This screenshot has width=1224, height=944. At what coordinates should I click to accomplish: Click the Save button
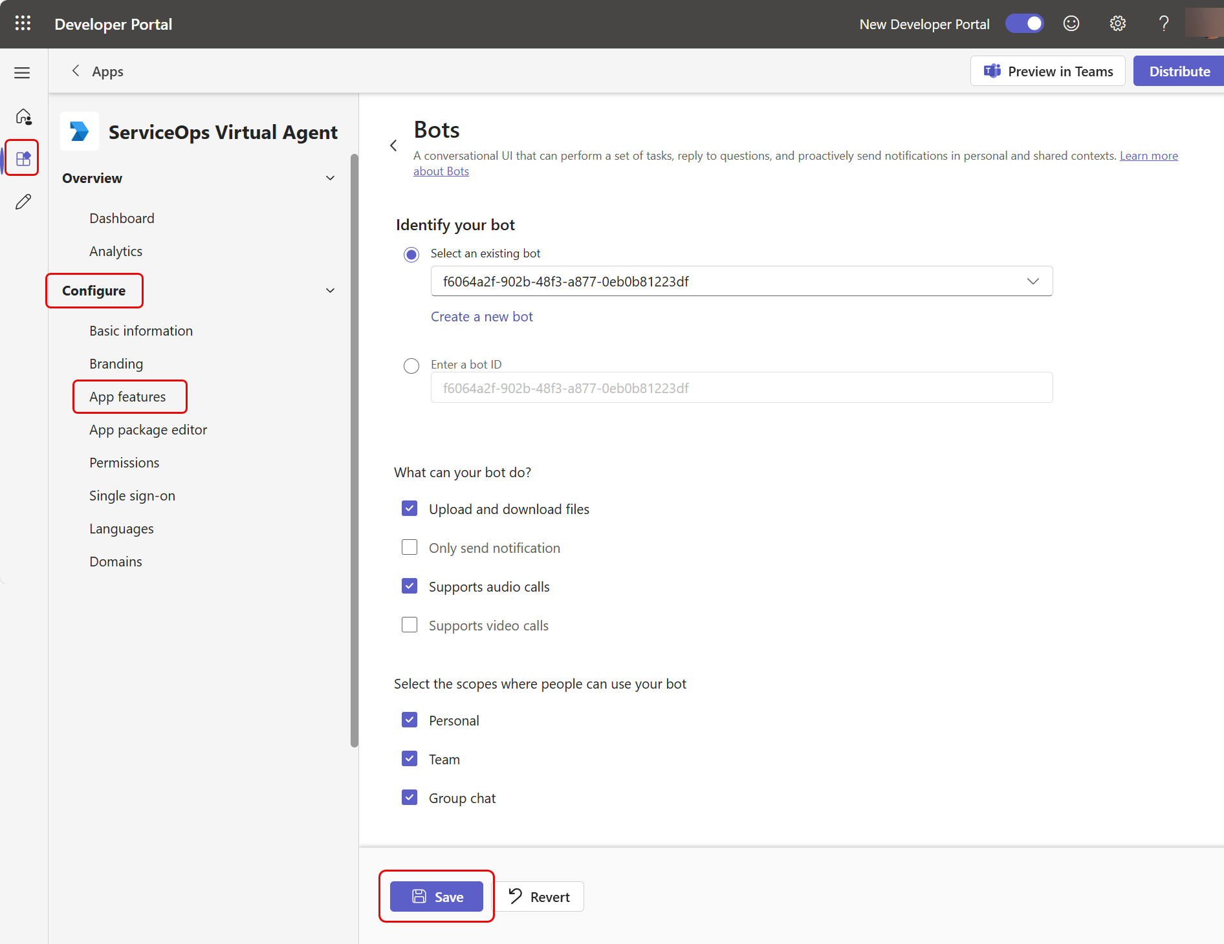[437, 897]
